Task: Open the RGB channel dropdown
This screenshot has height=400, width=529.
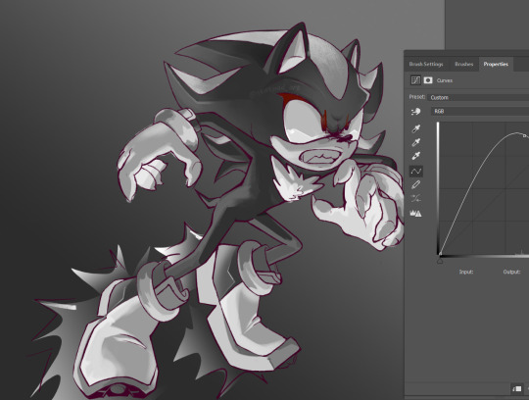Action: tap(480, 111)
